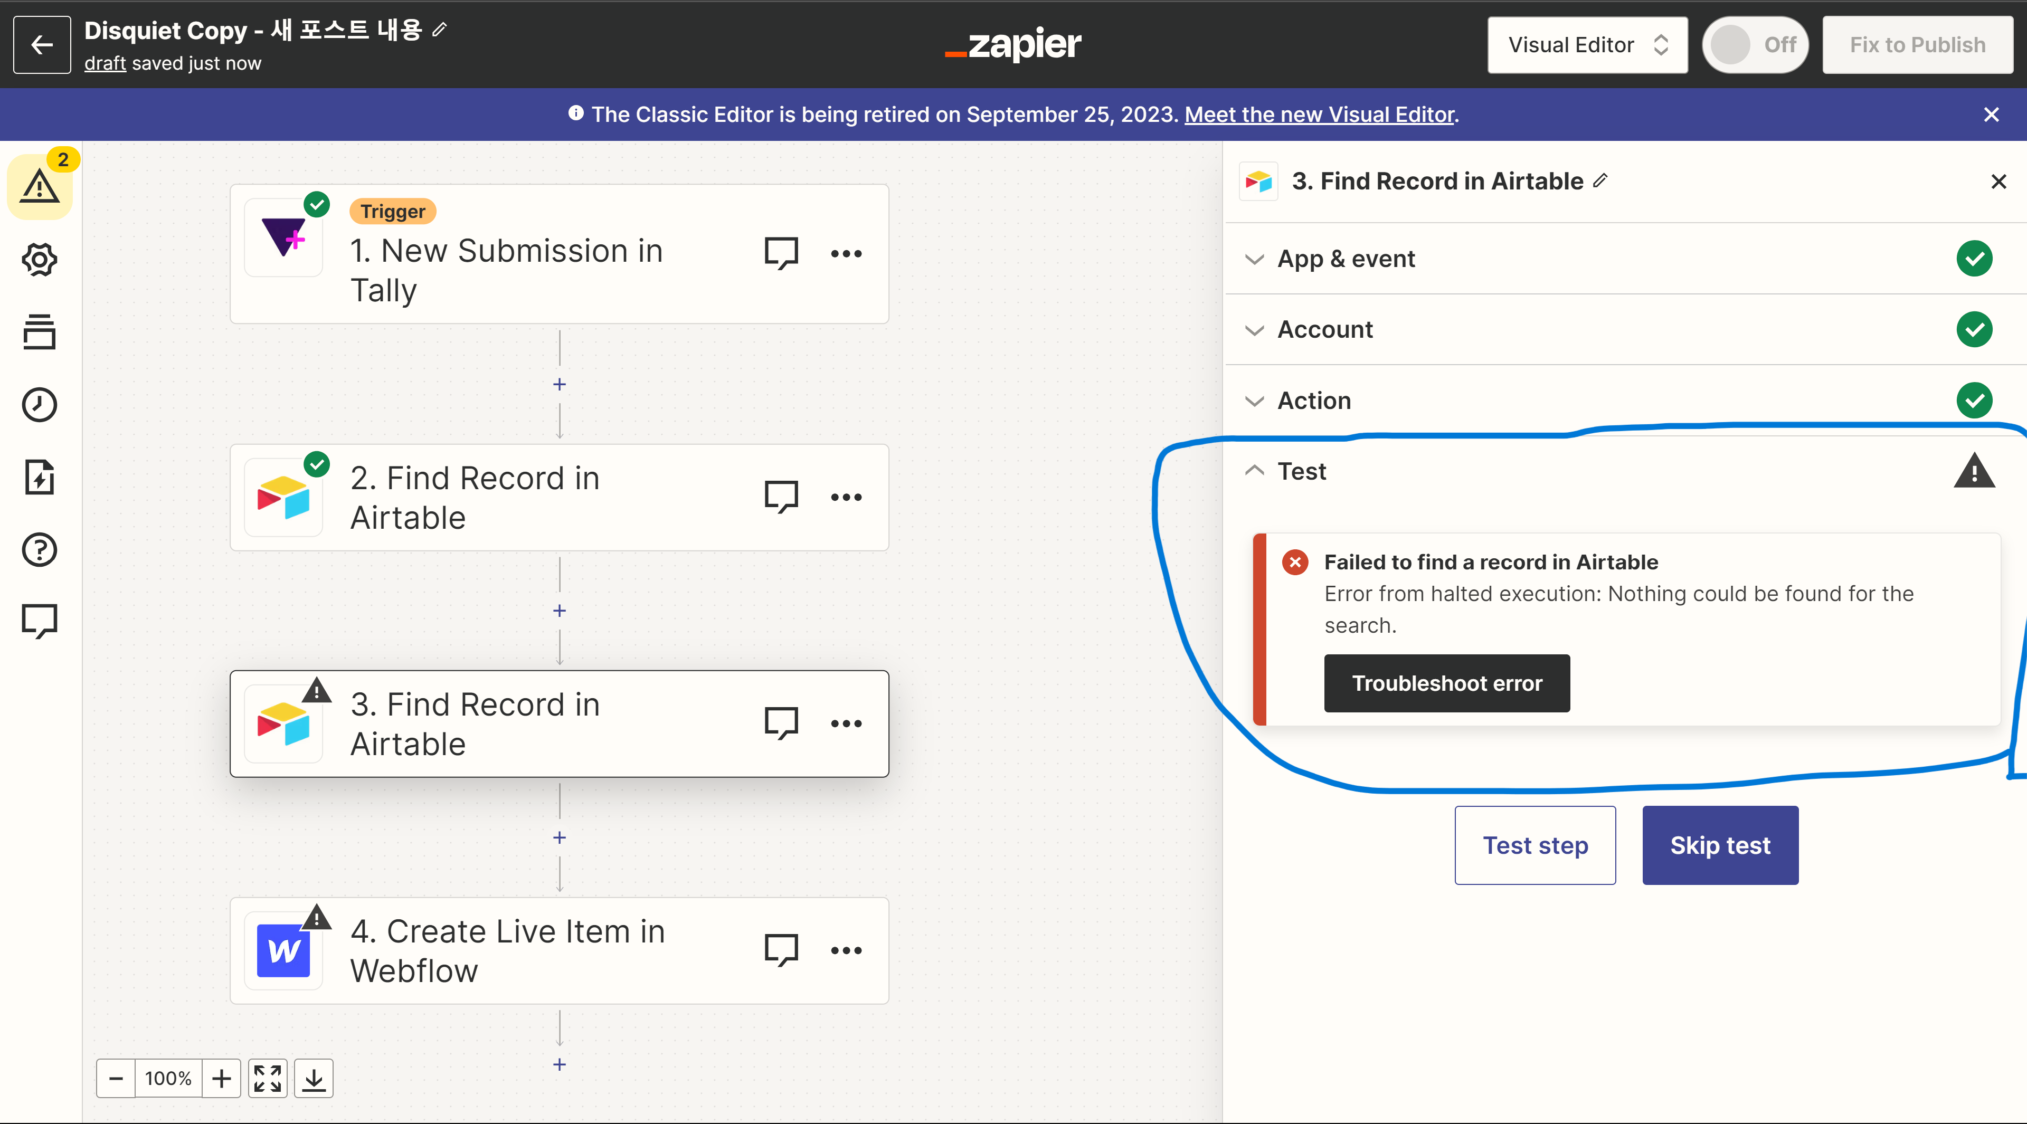
Task: Click the Test section warning triangle
Action: (x=1974, y=471)
